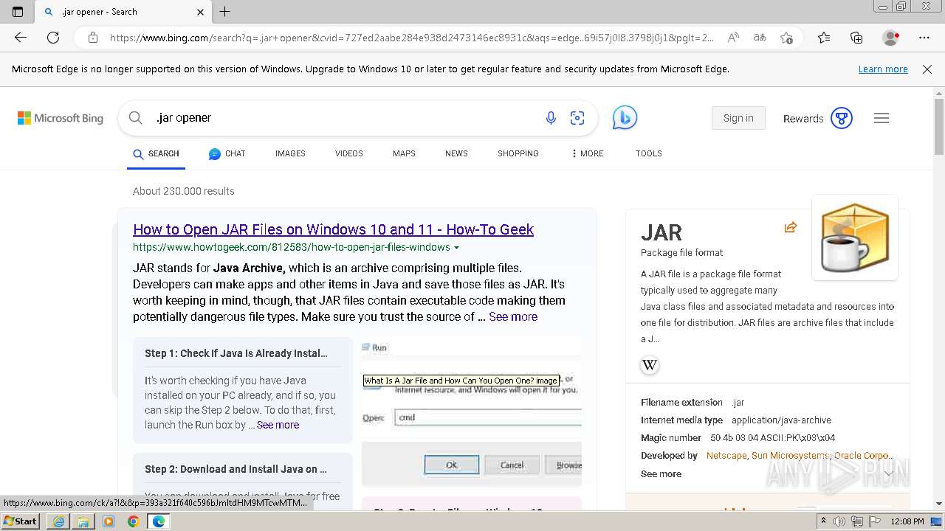Open the taskbar clock 12:08 PM
Image resolution: width=945 pixels, height=531 pixels.
point(907,521)
